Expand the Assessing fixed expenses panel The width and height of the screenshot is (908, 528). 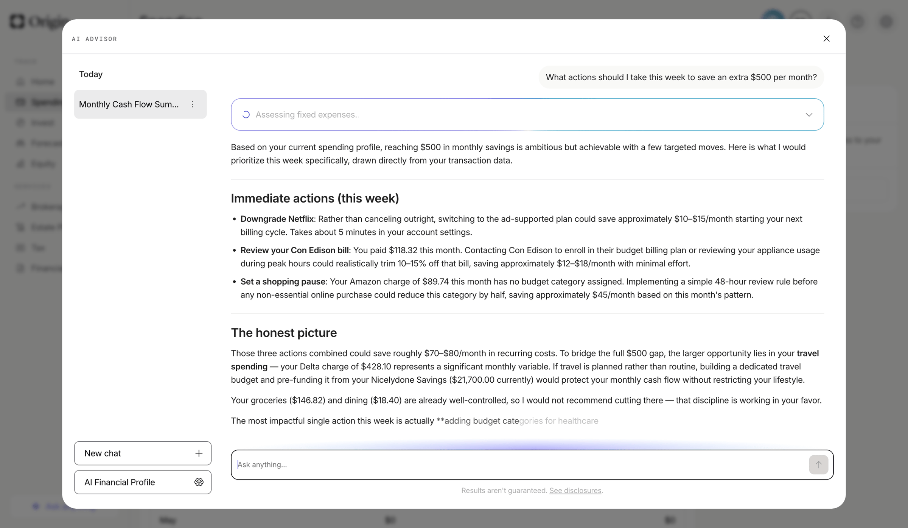[x=808, y=115]
